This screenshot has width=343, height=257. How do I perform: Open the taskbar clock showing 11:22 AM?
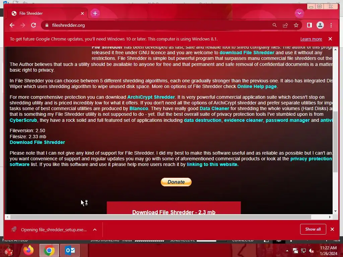pos(329,251)
